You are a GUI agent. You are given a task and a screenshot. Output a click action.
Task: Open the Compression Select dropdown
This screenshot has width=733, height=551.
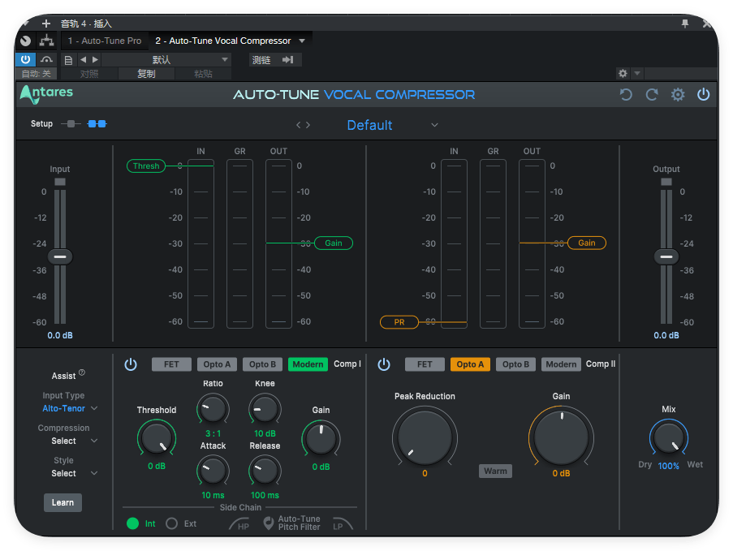pos(73,441)
